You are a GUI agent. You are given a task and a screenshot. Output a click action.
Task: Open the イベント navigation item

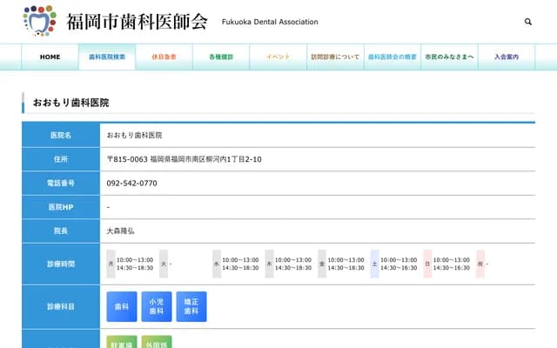tap(278, 57)
